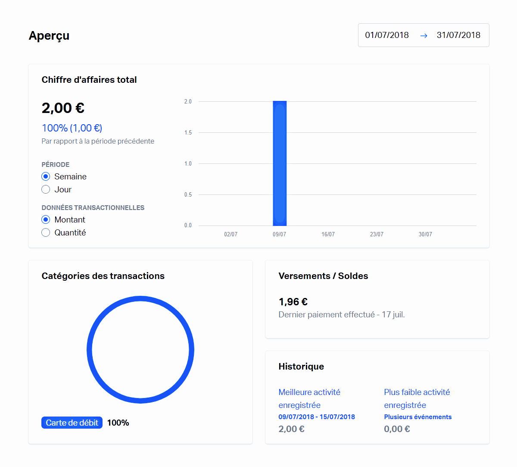
Task: Open the "Plus faible activité enregistrée" link
Action: (417, 398)
